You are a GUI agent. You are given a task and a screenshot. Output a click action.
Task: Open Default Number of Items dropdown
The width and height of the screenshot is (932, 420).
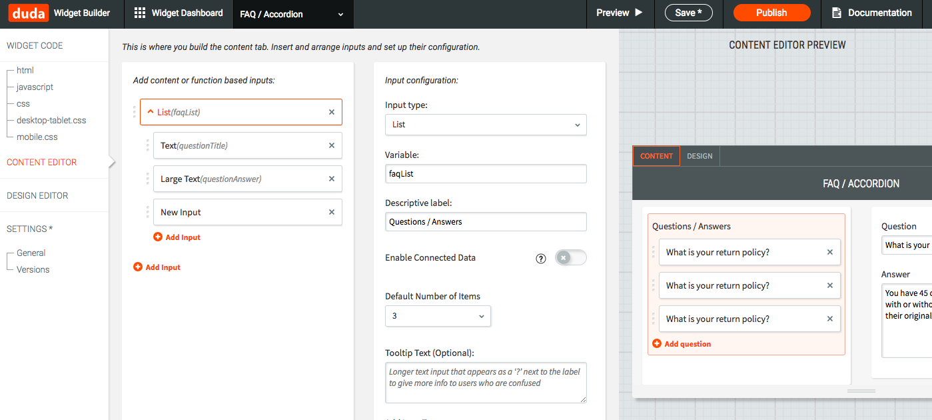[438, 316]
